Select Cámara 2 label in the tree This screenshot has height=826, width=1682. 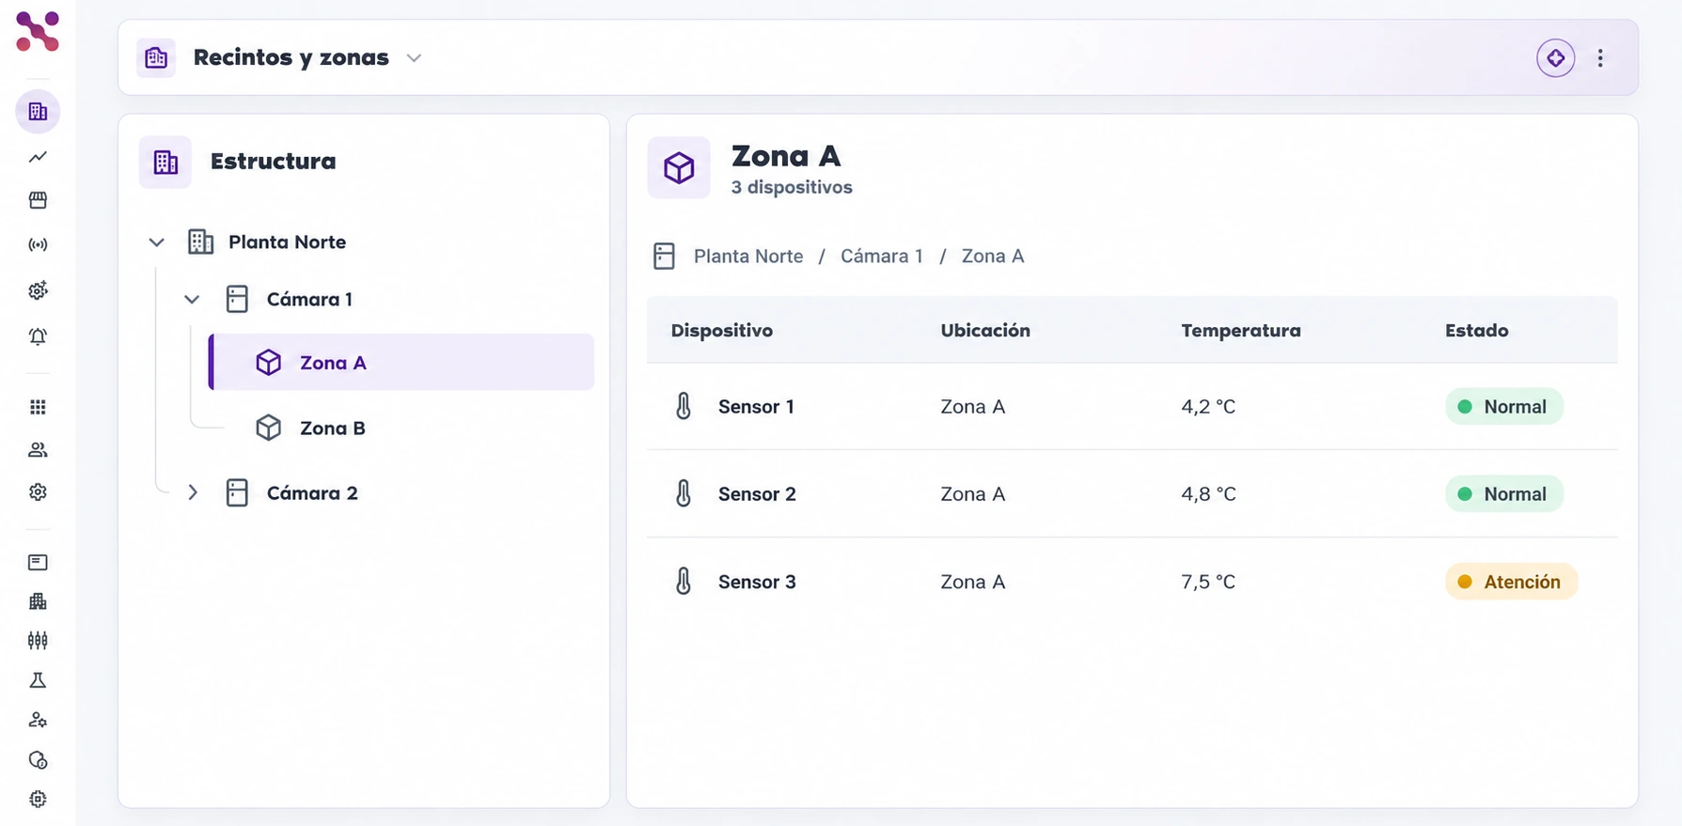[x=312, y=493]
